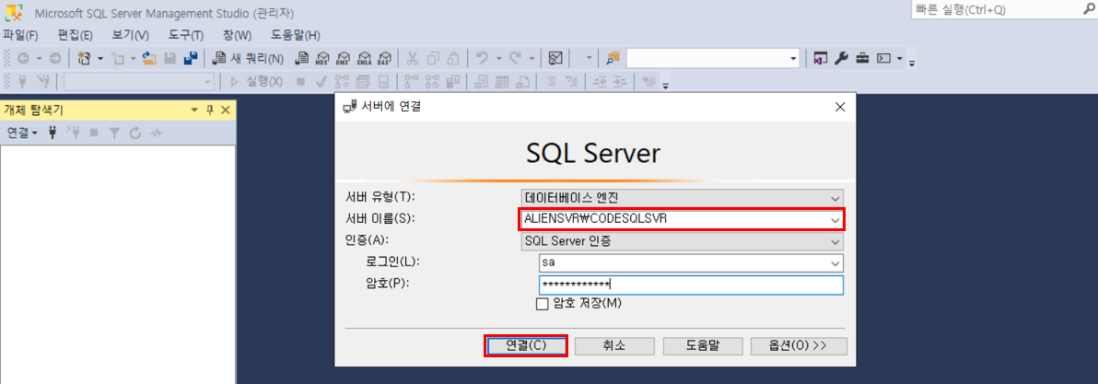The width and height of the screenshot is (1098, 384).
Task: Click the New Project icon in toolbar
Action: click(84, 59)
